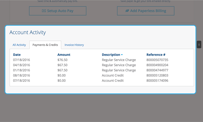Click Account Credit on the 08/18/2016 row

[x=113, y=75]
